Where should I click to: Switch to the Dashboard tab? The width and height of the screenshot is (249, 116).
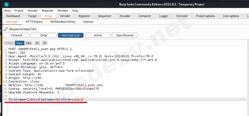13,16
